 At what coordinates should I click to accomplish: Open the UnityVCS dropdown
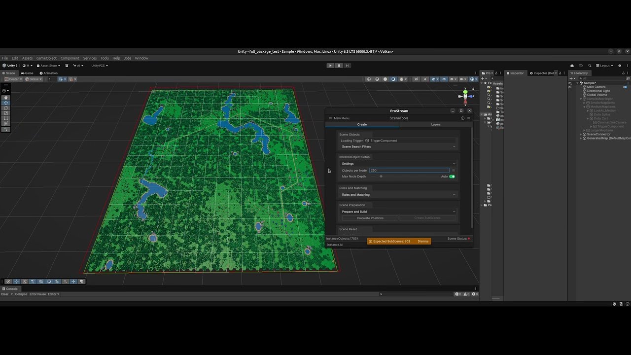click(99, 66)
